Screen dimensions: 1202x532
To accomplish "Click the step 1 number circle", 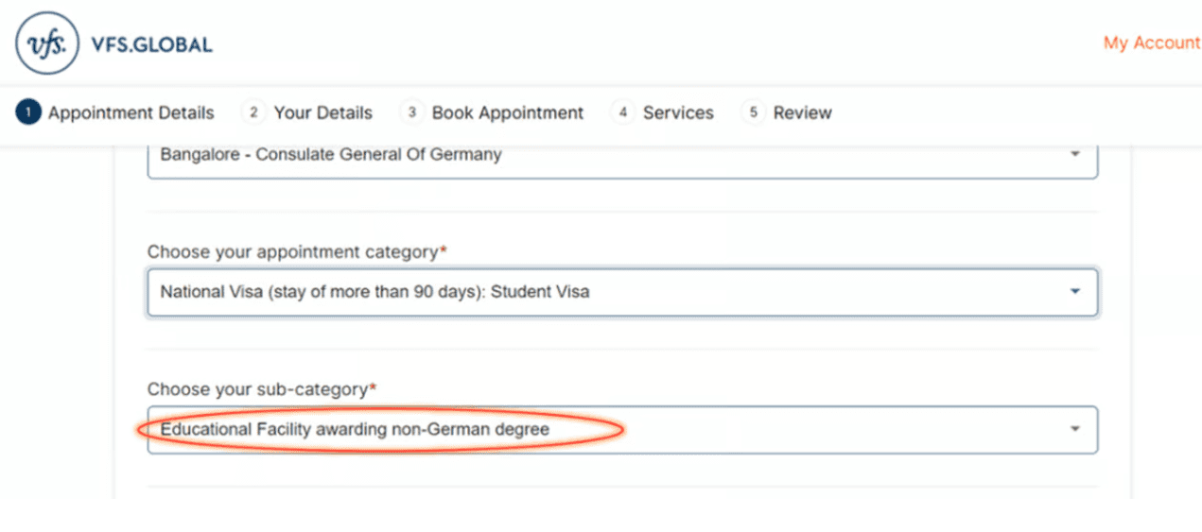I will point(28,112).
